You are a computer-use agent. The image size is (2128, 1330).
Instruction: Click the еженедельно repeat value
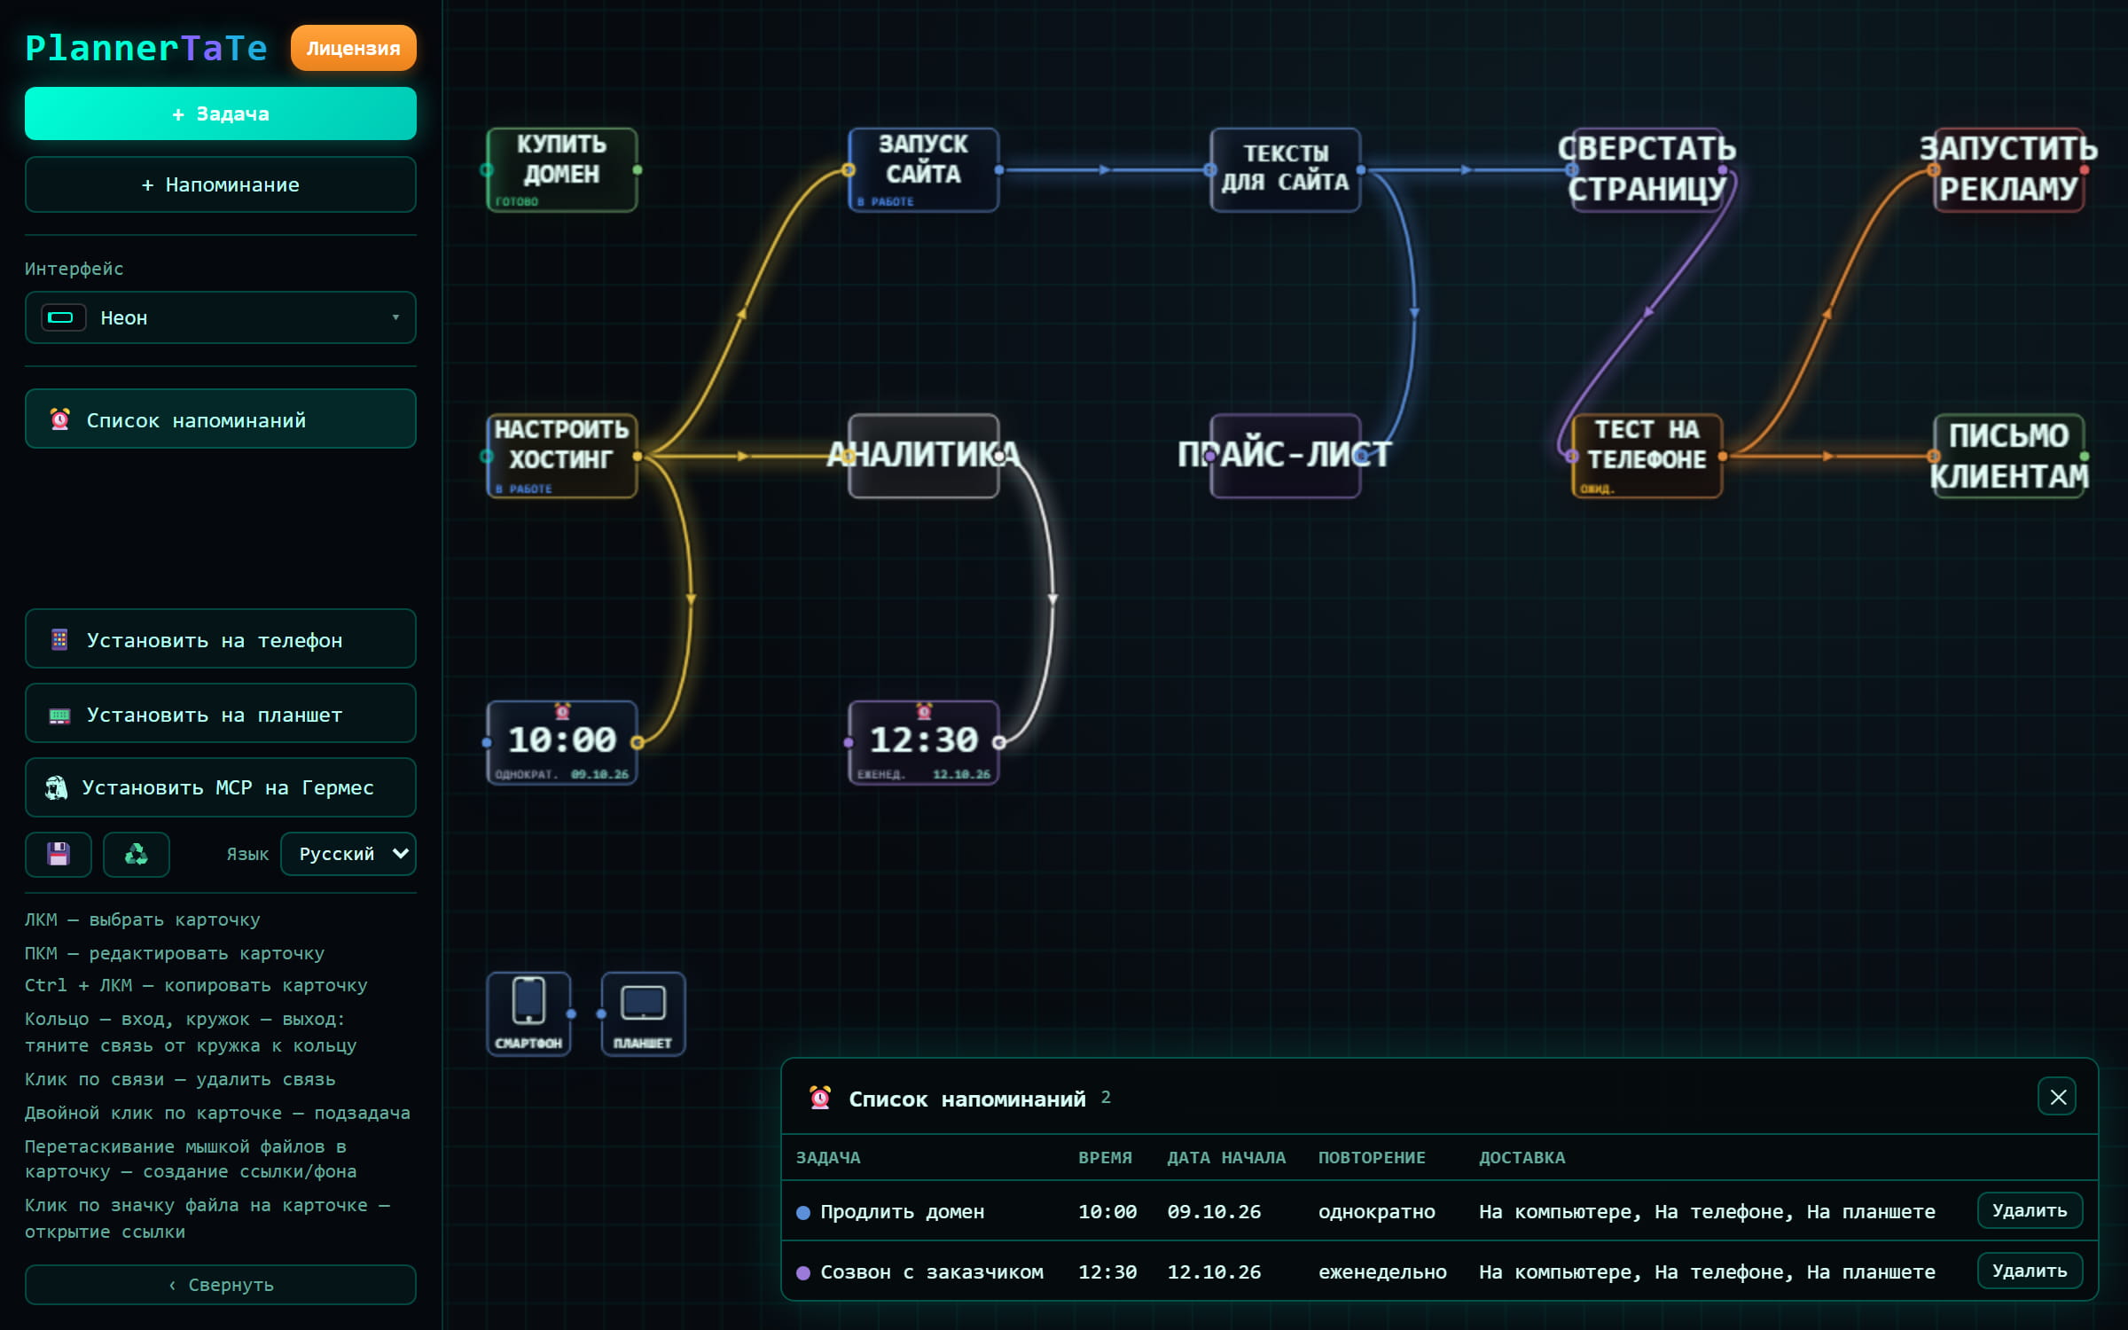point(1382,1272)
